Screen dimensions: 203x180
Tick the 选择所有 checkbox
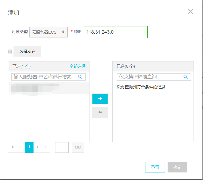10,51
